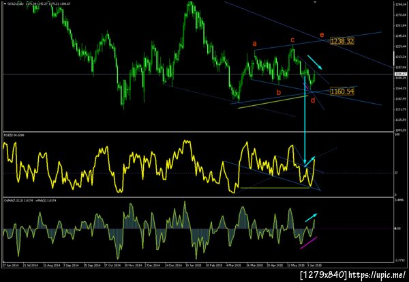
Task: Click the 20 Apr 2015 date label
Action: 275,266
